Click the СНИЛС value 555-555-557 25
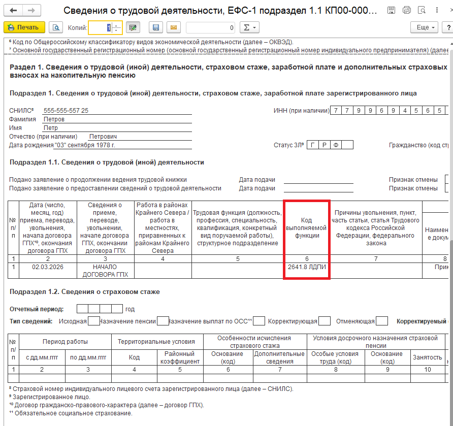 point(66,110)
